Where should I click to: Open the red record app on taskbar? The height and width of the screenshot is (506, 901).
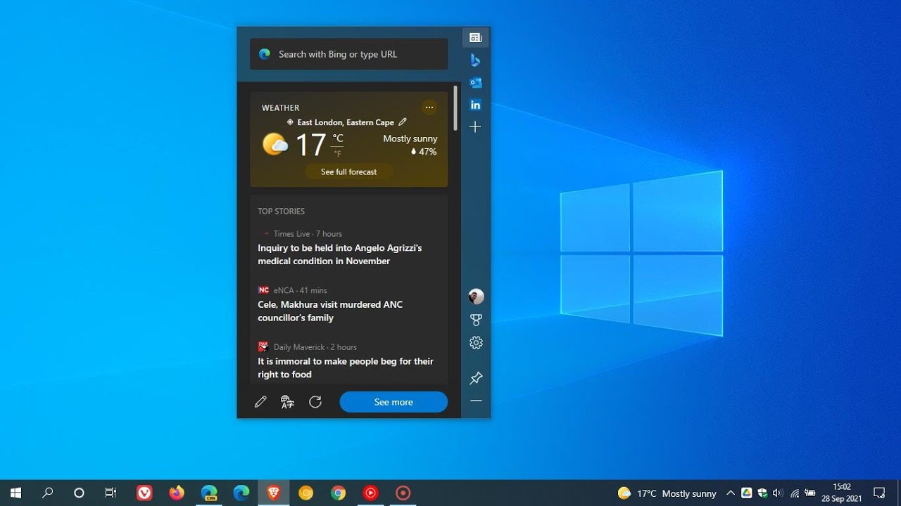[x=403, y=493]
